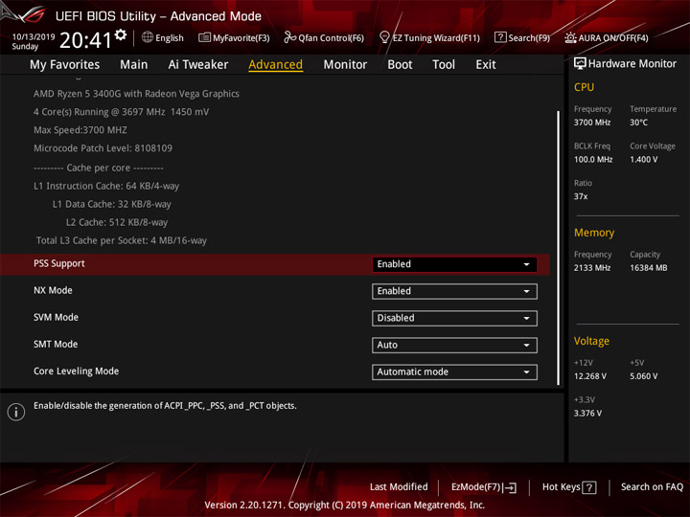Select the SVM Mode row label
This screenshot has height=517, width=690.
pos(56,317)
